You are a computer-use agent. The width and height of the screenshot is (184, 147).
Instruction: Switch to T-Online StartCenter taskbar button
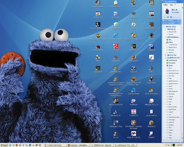tap(55, 145)
